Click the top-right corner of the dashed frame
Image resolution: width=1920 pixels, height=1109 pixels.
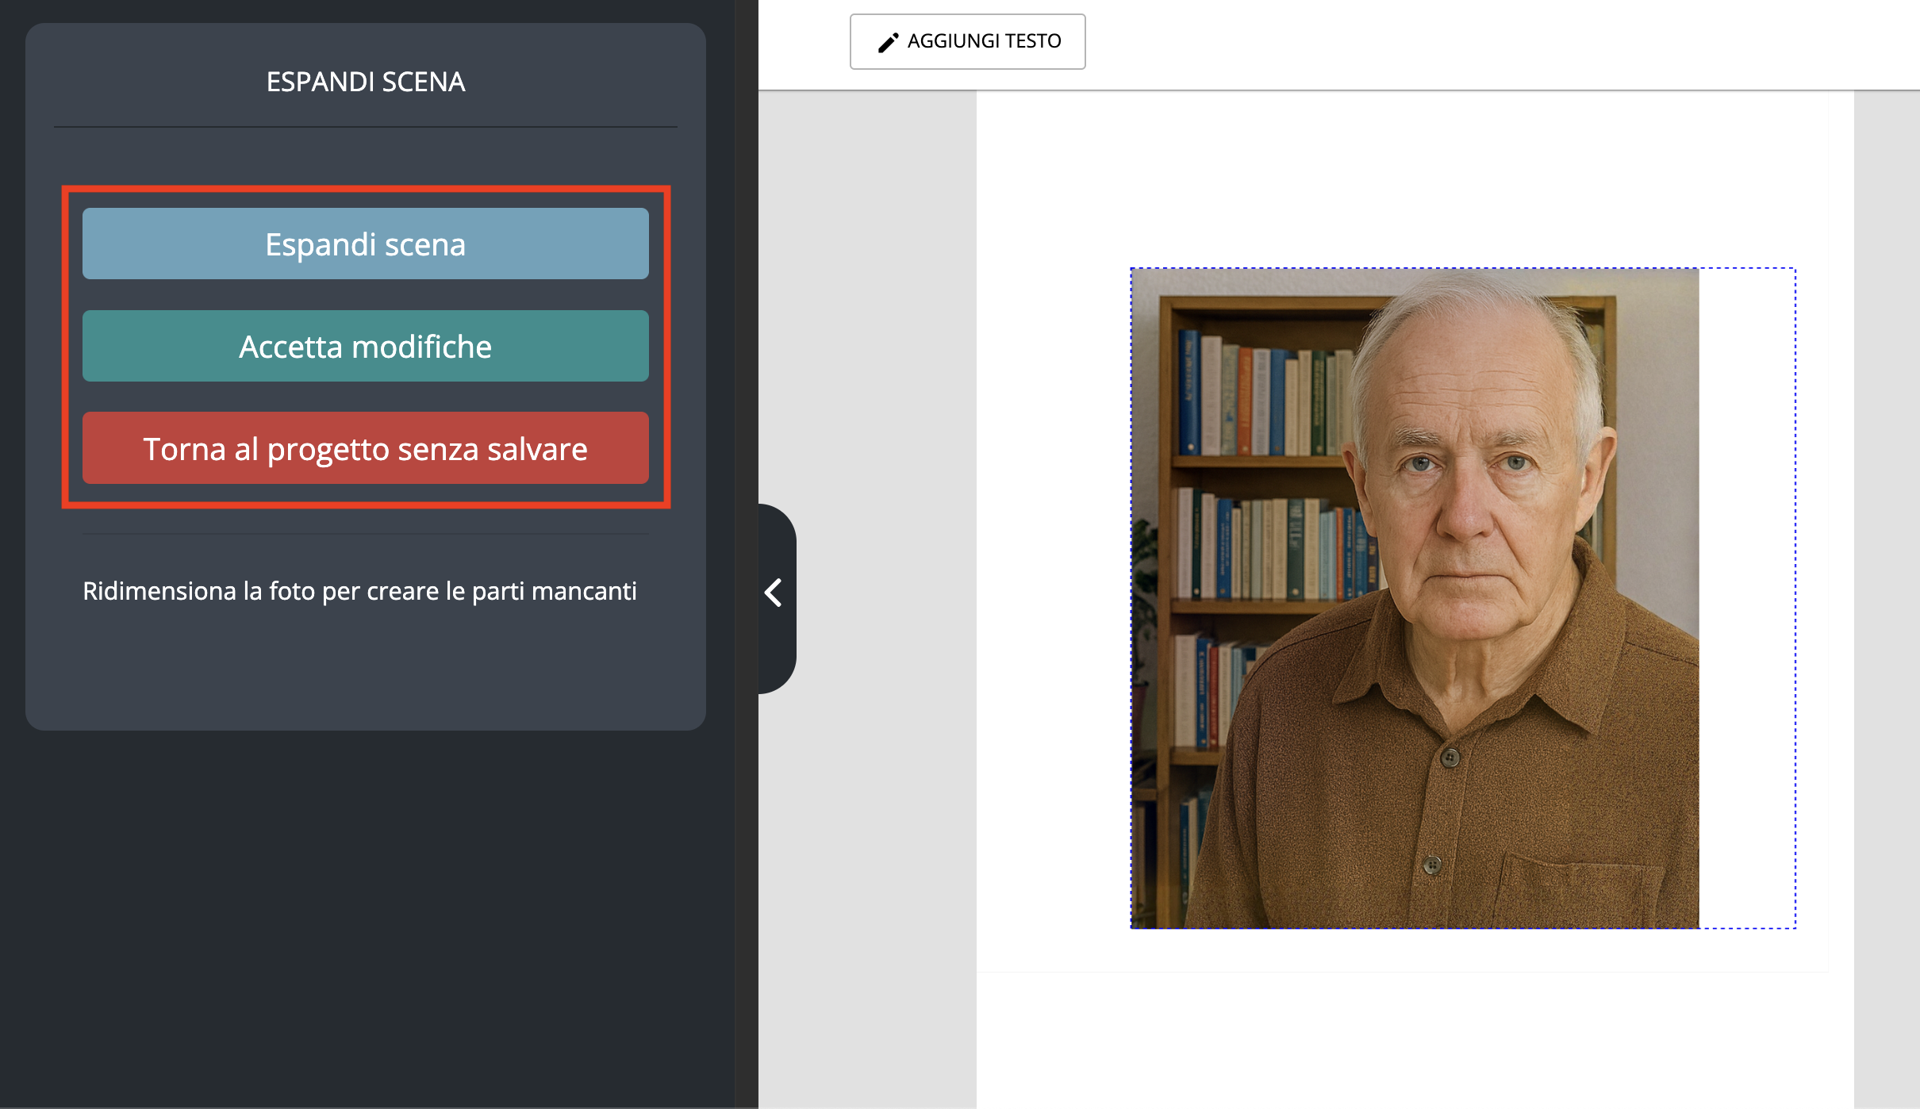(x=1795, y=269)
